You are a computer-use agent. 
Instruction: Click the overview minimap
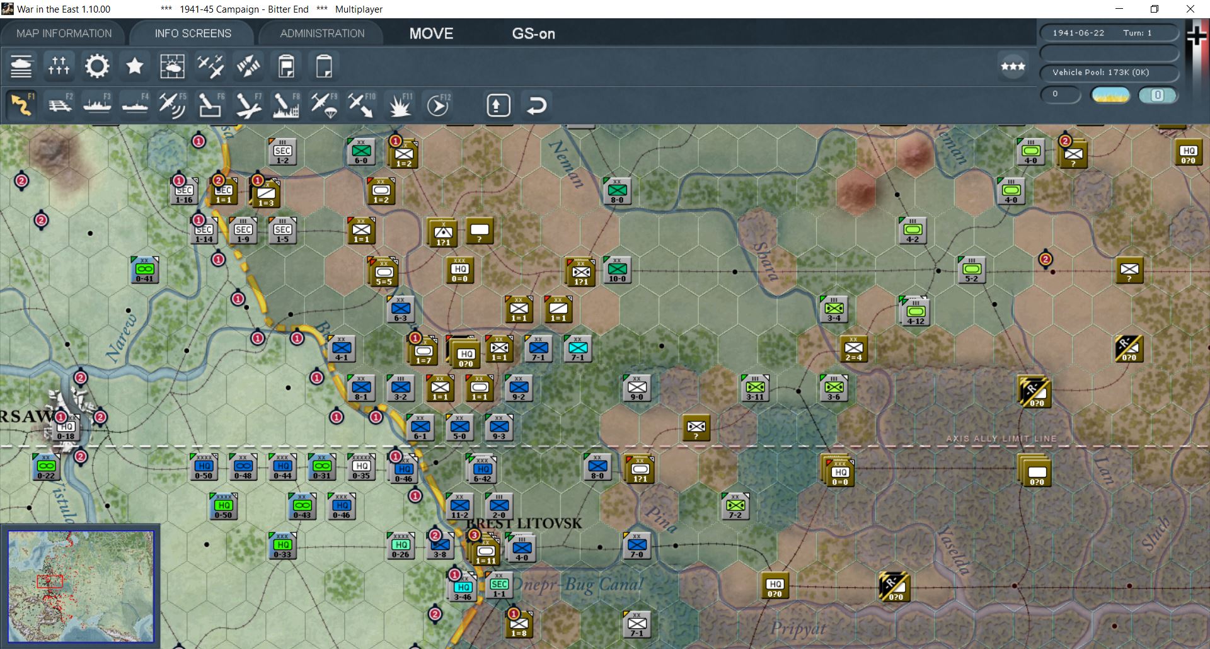(x=81, y=586)
